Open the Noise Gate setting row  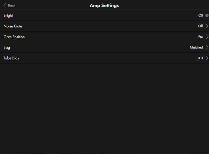(104, 26)
